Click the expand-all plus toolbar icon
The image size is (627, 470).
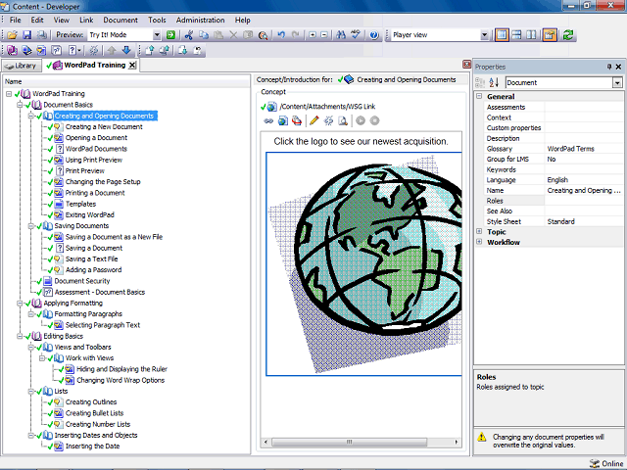313,35
